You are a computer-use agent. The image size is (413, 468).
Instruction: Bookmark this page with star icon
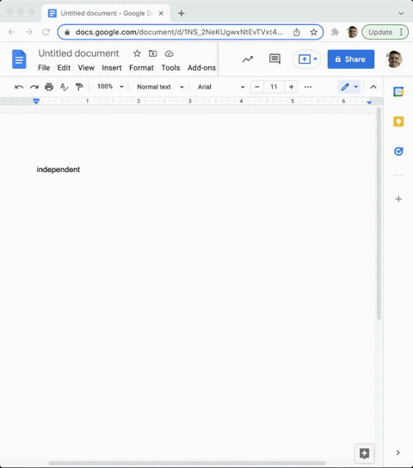(x=313, y=32)
